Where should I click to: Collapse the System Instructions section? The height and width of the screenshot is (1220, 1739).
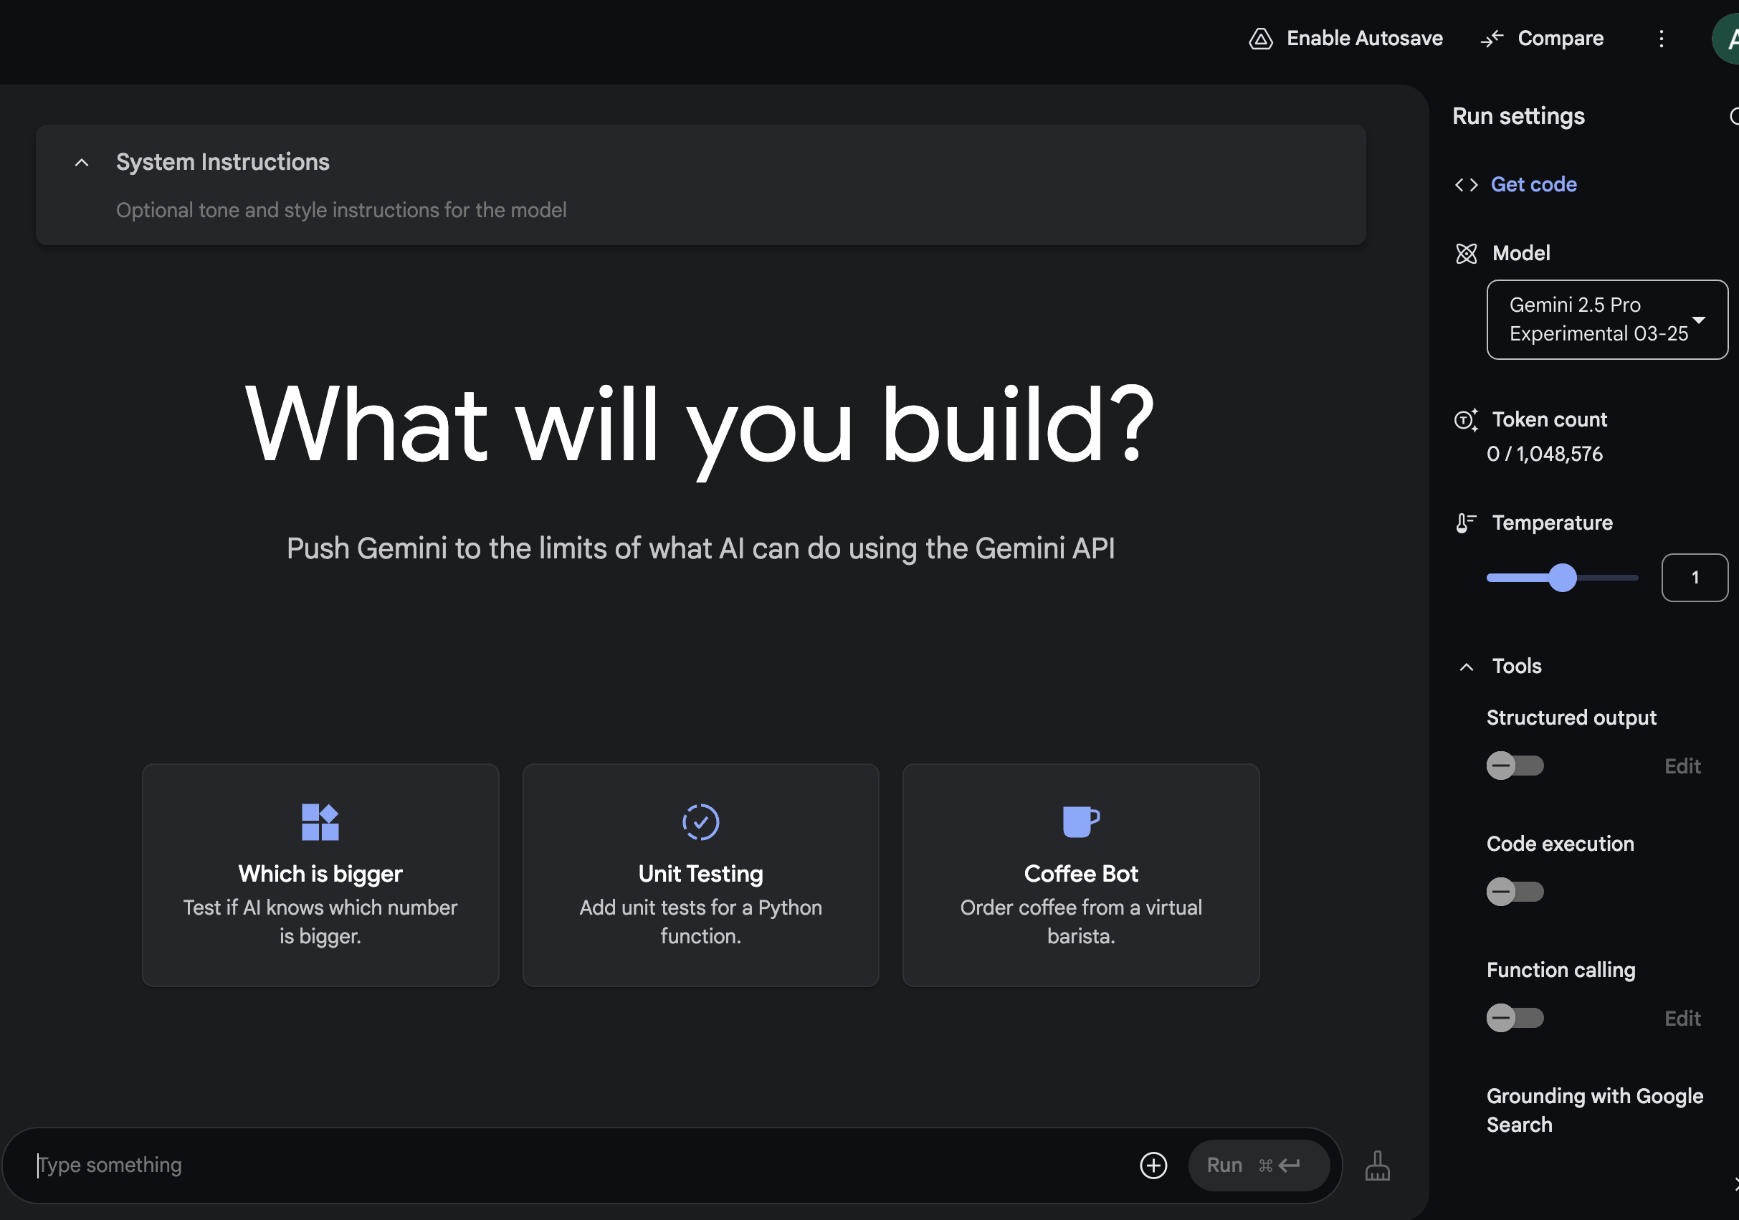82,162
